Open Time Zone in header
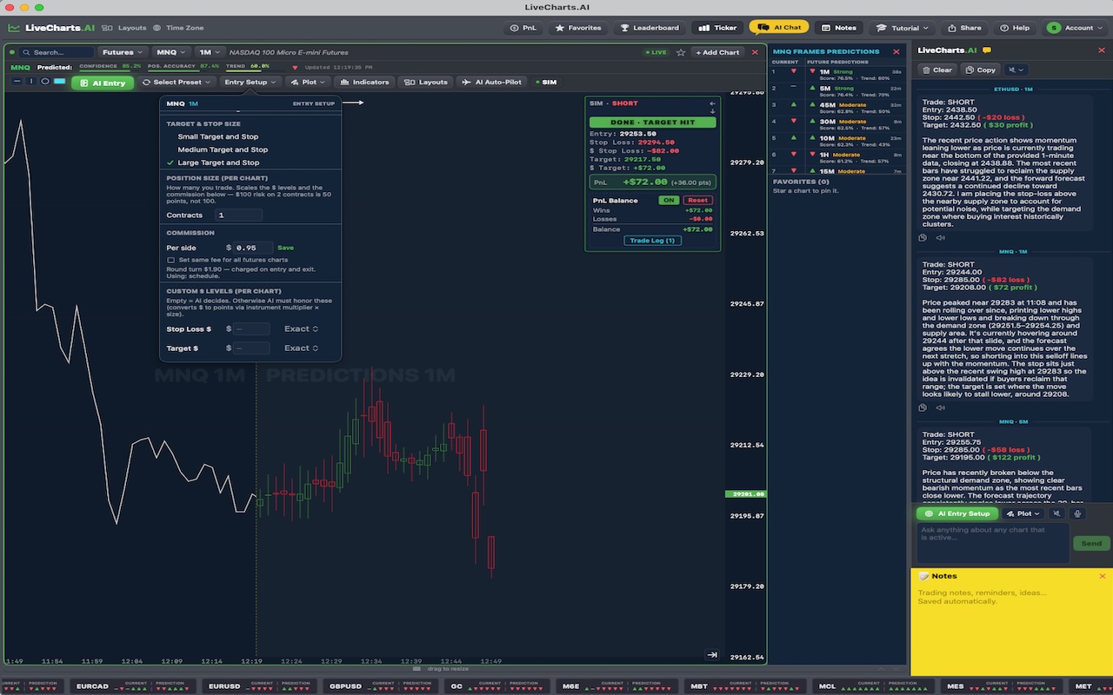Image resolution: width=1113 pixels, height=695 pixels. (178, 28)
